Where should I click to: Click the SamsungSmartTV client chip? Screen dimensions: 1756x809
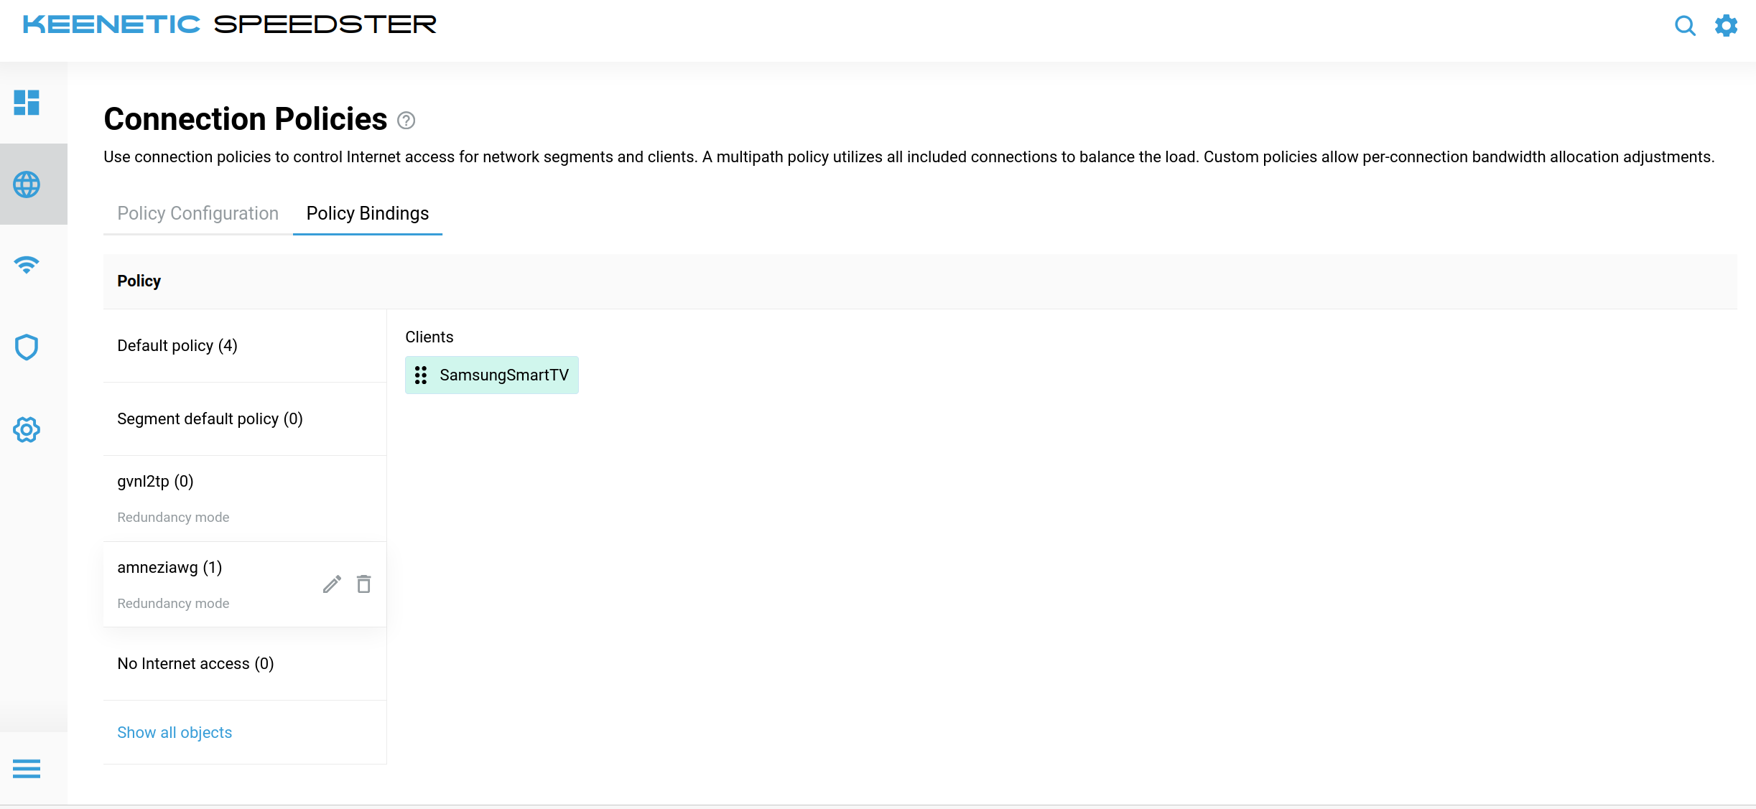coord(503,375)
